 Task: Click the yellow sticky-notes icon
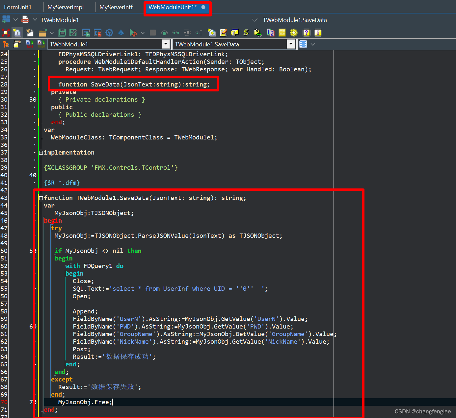tap(17, 44)
